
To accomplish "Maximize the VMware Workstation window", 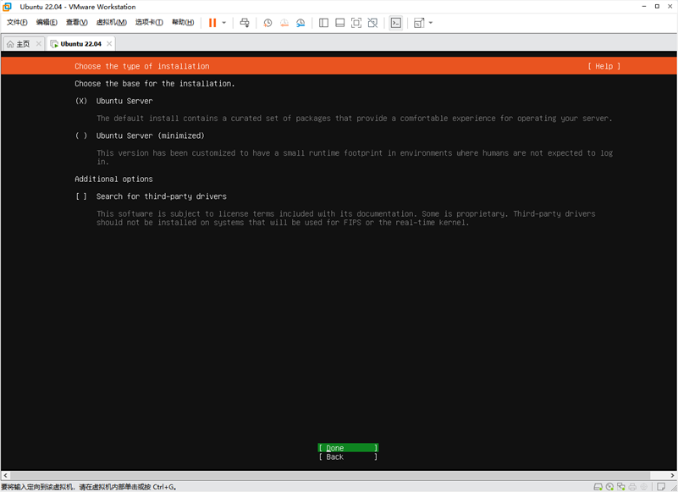I will (x=657, y=7).
